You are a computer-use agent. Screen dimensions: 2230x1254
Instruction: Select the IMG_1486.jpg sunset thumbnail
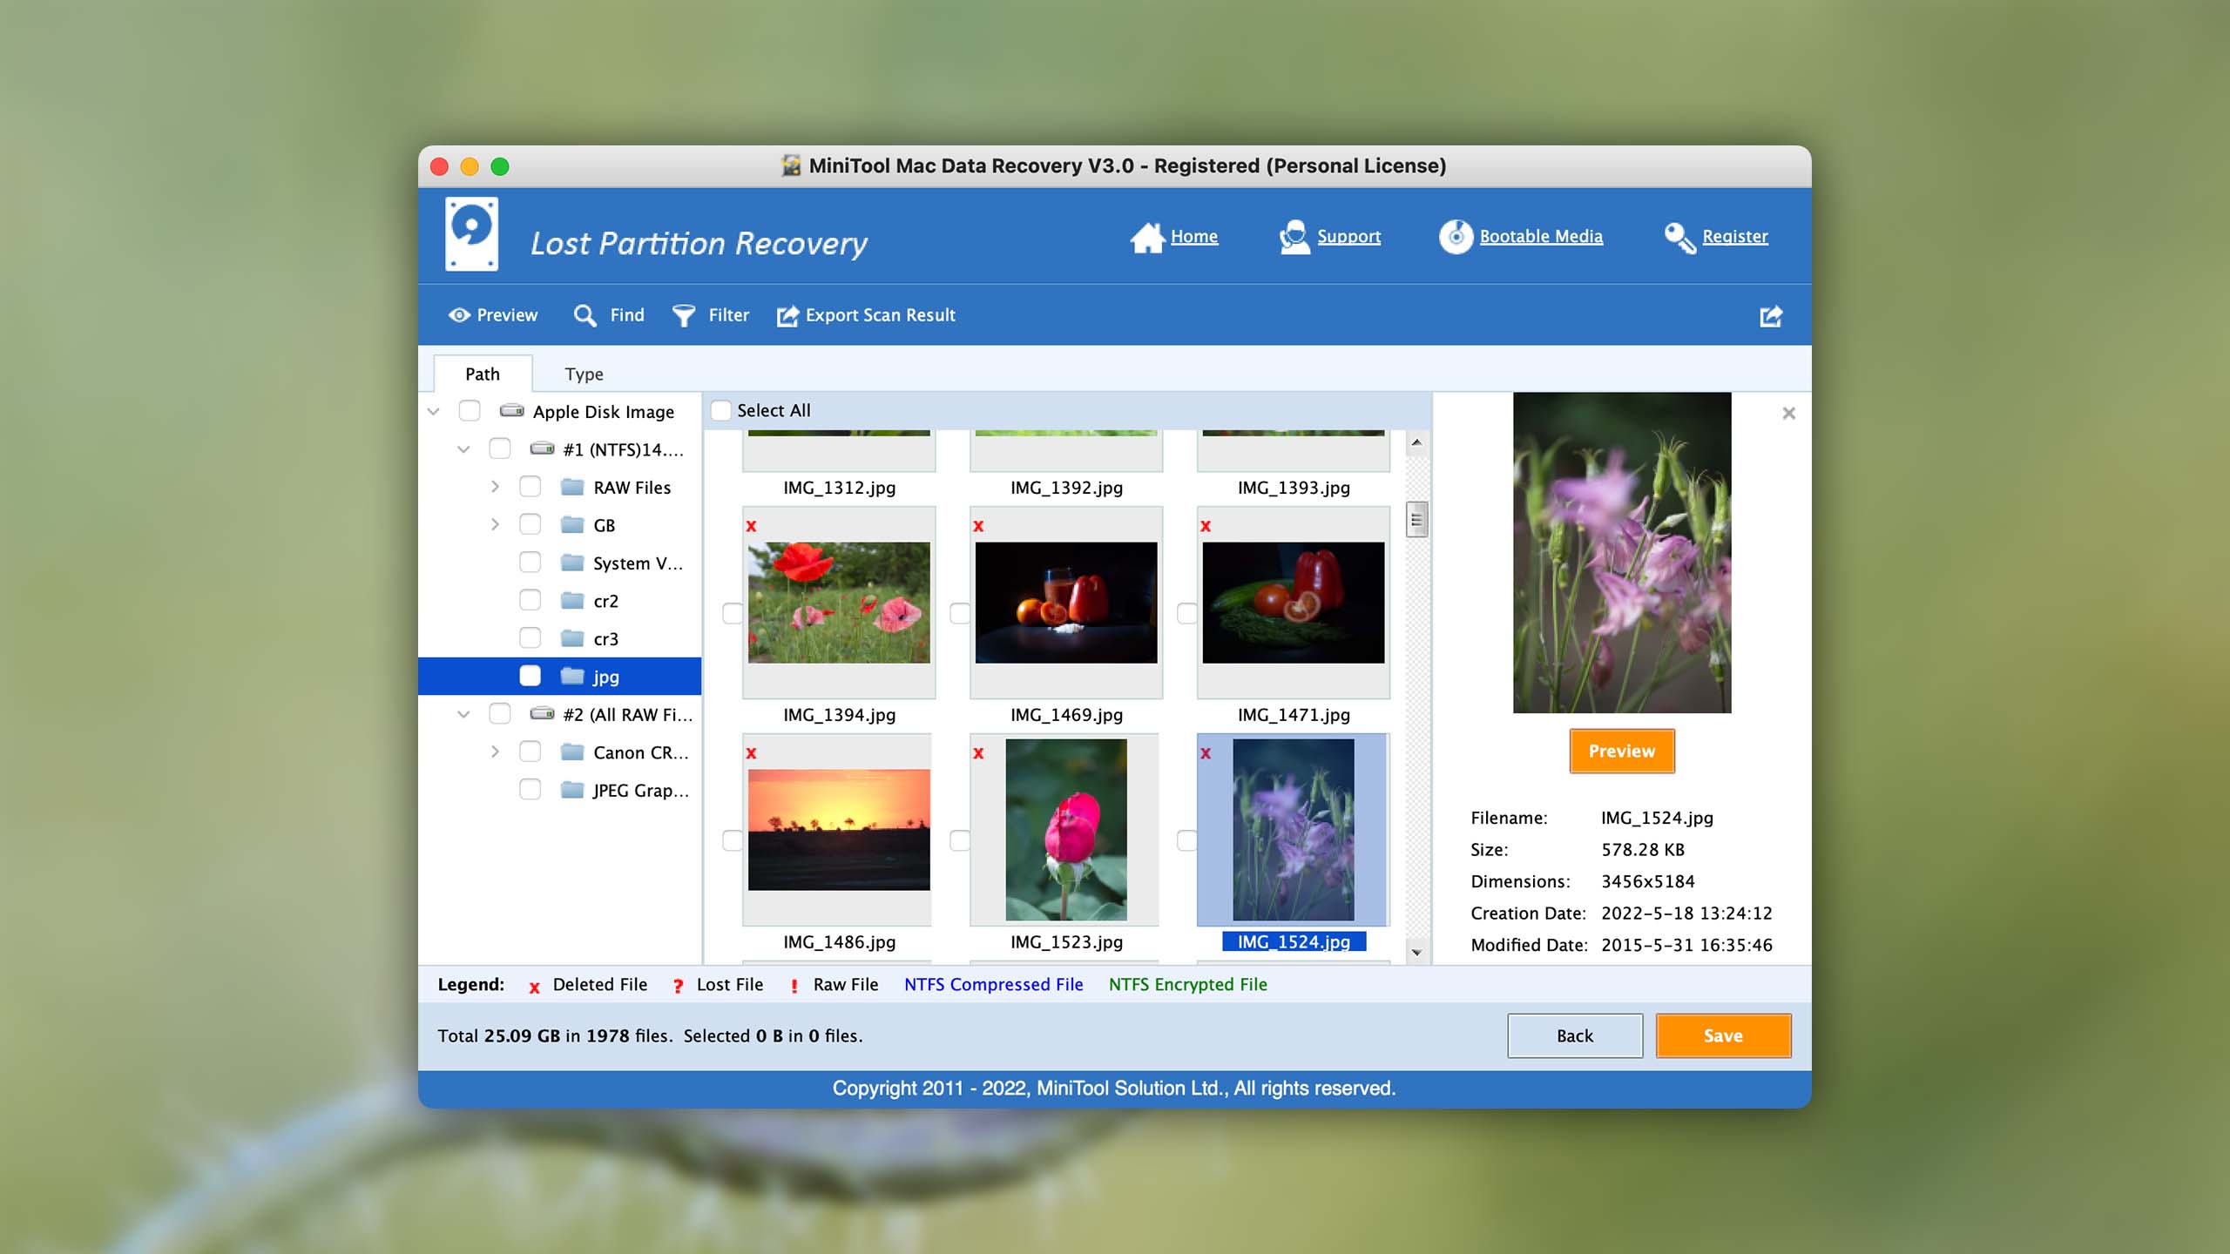pyautogui.click(x=839, y=830)
